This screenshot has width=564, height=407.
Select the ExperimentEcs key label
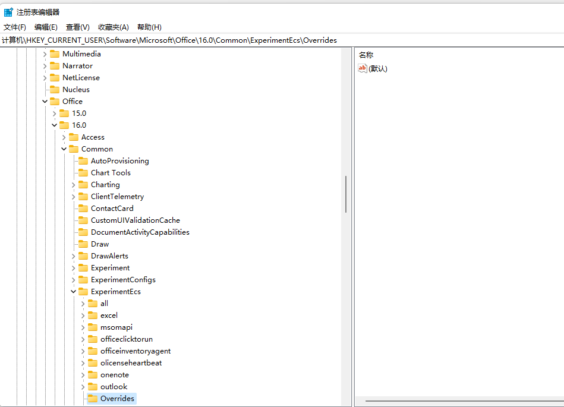(116, 292)
